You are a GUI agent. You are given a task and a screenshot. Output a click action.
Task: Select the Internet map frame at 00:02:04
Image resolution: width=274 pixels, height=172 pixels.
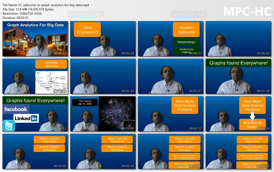[103, 114]
